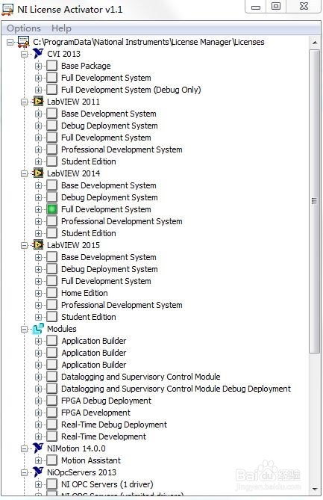
Task: Select the first Application Builder row
Action: point(94,341)
